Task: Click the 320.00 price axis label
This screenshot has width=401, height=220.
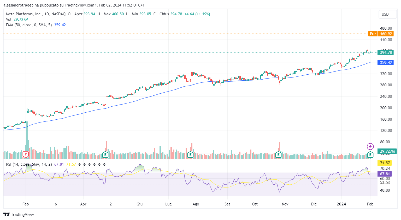Action: click(386, 74)
